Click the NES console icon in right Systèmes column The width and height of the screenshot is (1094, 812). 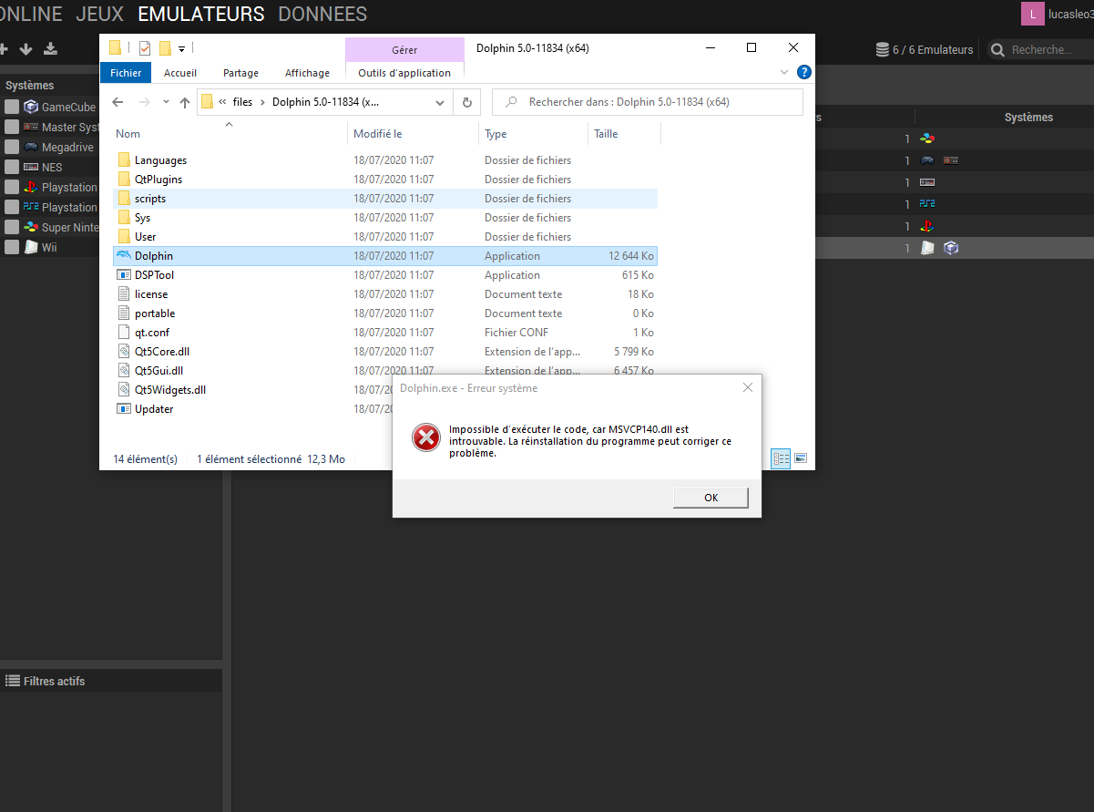tap(927, 182)
